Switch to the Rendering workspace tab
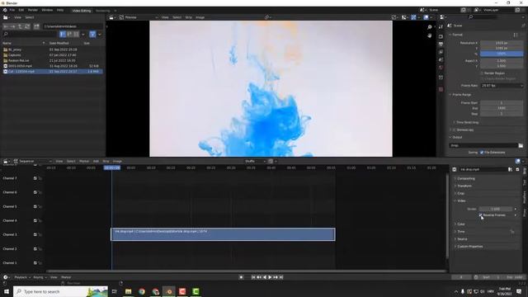The image size is (528, 297). click(102, 11)
